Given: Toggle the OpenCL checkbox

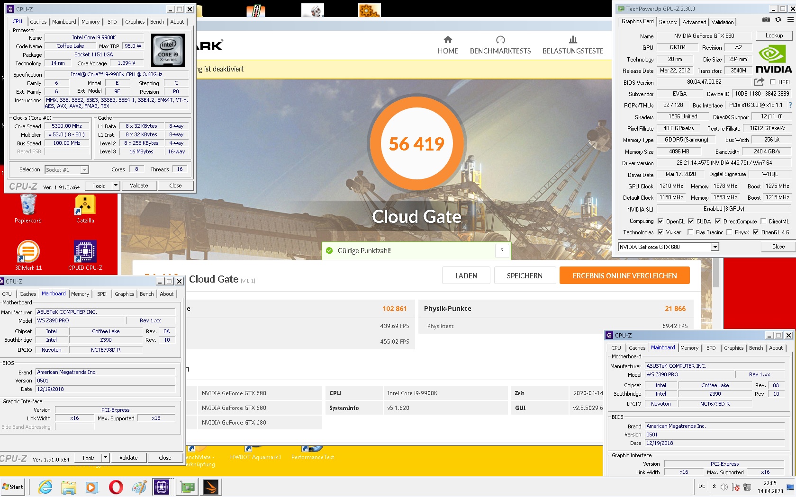Looking at the screenshot, I should pos(660,221).
